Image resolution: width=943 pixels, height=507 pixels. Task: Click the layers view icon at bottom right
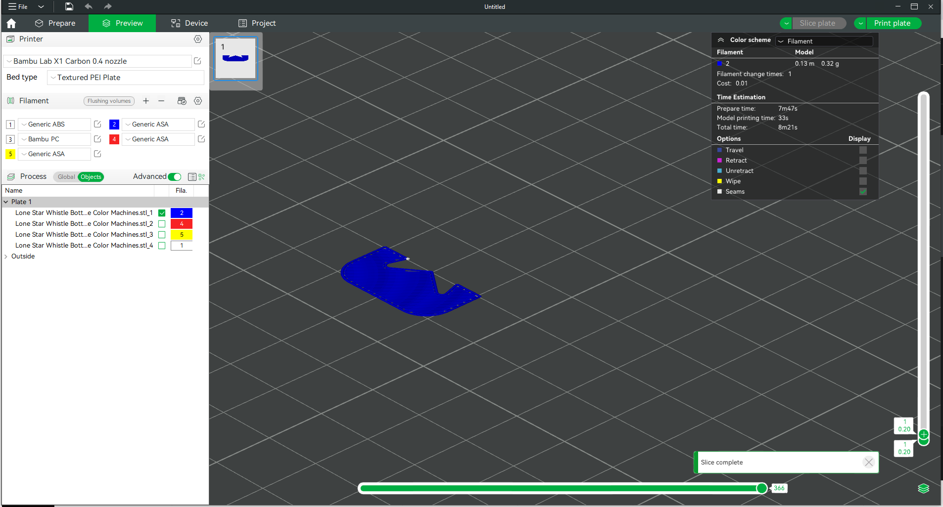click(924, 488)
